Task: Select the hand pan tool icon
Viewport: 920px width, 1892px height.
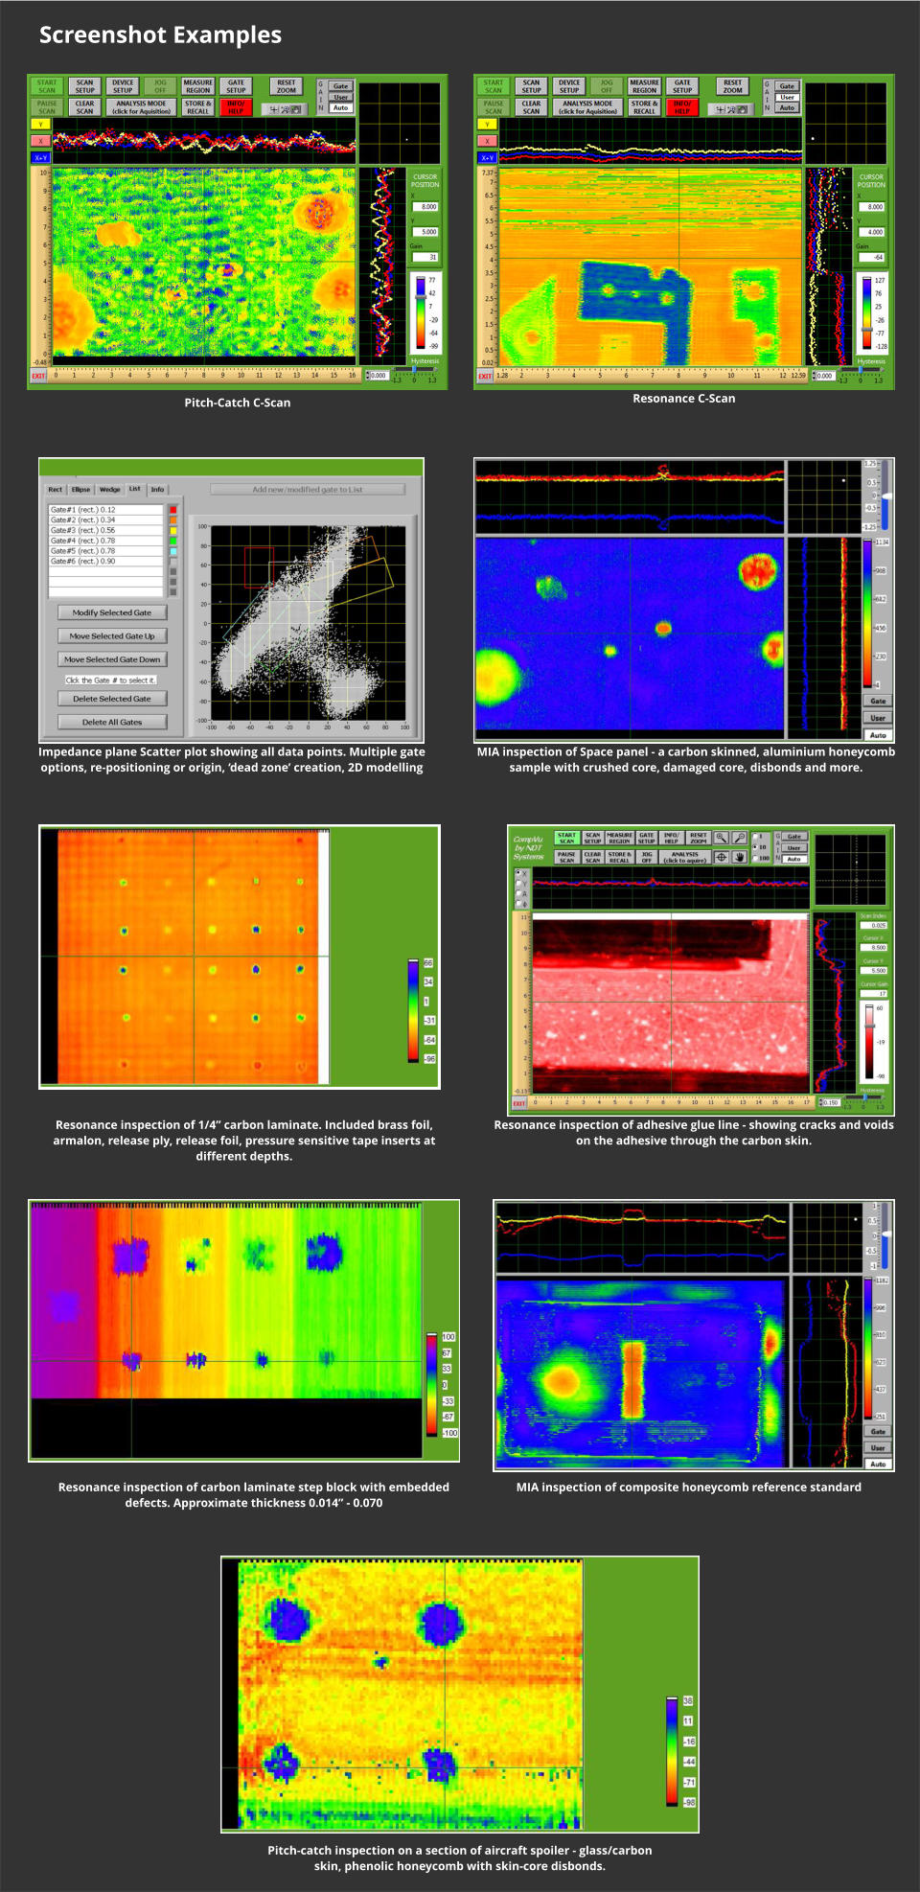Action: tap(739, 857)
